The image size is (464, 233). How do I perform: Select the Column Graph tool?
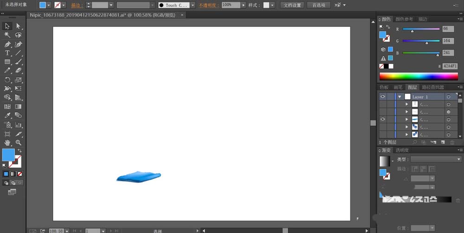point(19,125)
